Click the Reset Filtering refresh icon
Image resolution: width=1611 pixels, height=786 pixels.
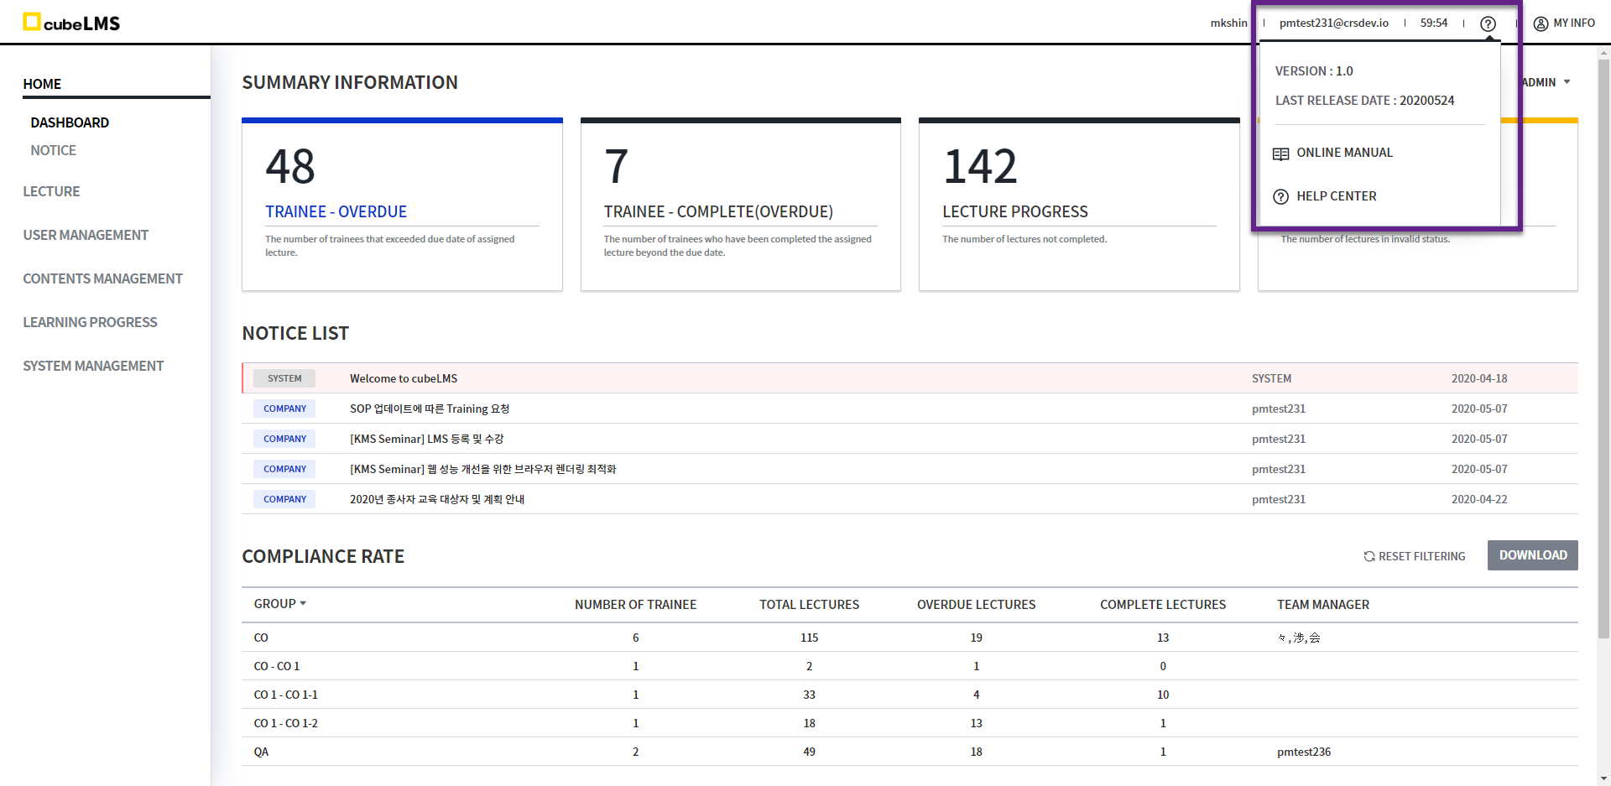(x=1369, y=556)
